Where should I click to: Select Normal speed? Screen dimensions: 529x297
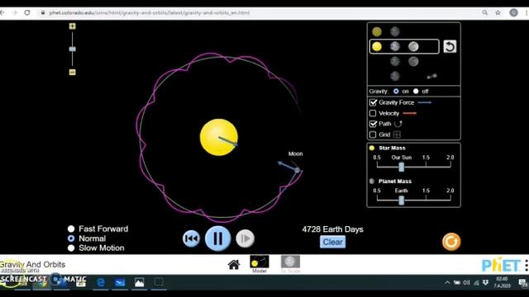[x=71, y=238]
